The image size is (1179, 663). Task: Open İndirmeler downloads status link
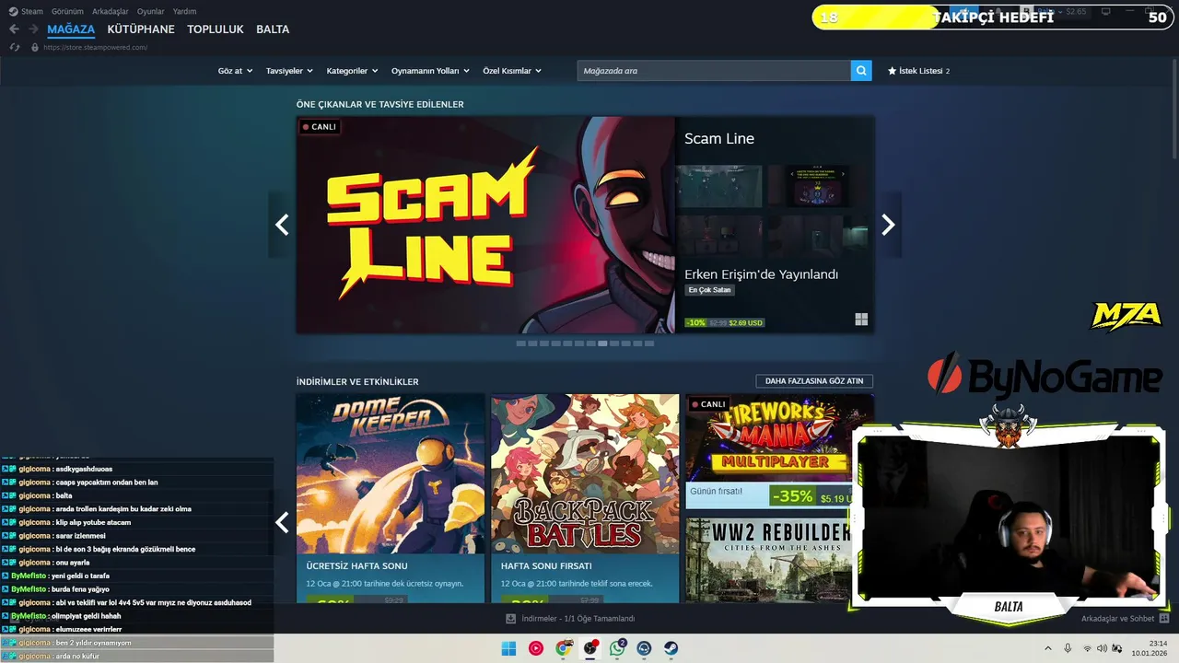pyautogui.click(x=578, y=619)
